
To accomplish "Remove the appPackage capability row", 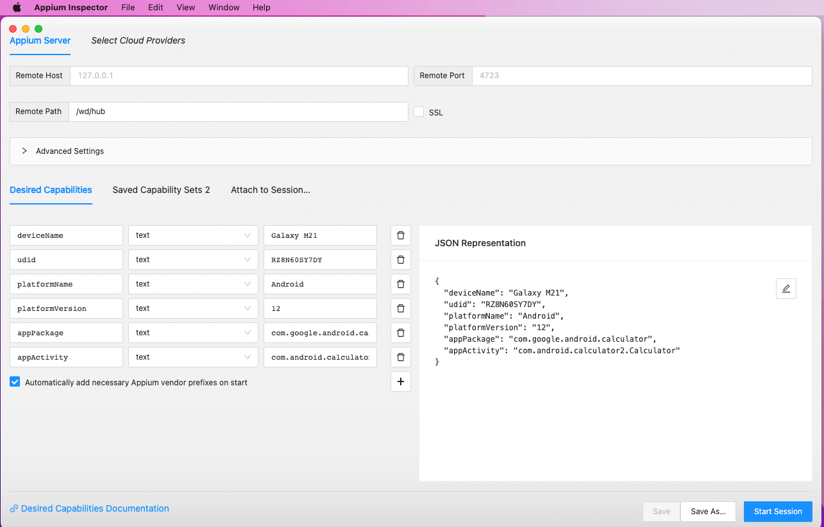I will coord(401,333).
